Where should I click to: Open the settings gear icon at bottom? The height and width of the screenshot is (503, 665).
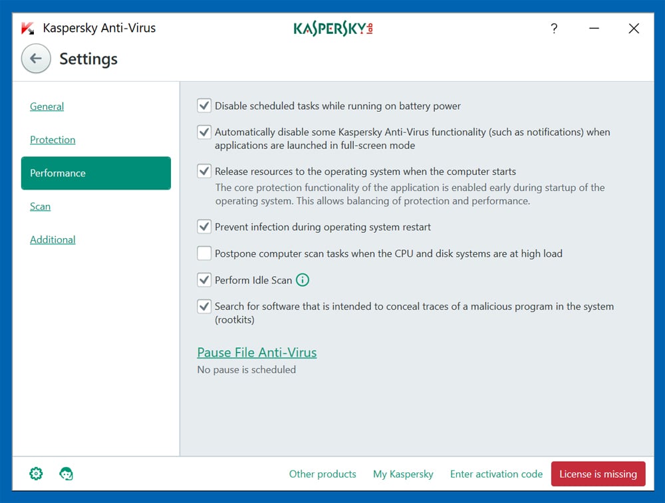point(36,473)
